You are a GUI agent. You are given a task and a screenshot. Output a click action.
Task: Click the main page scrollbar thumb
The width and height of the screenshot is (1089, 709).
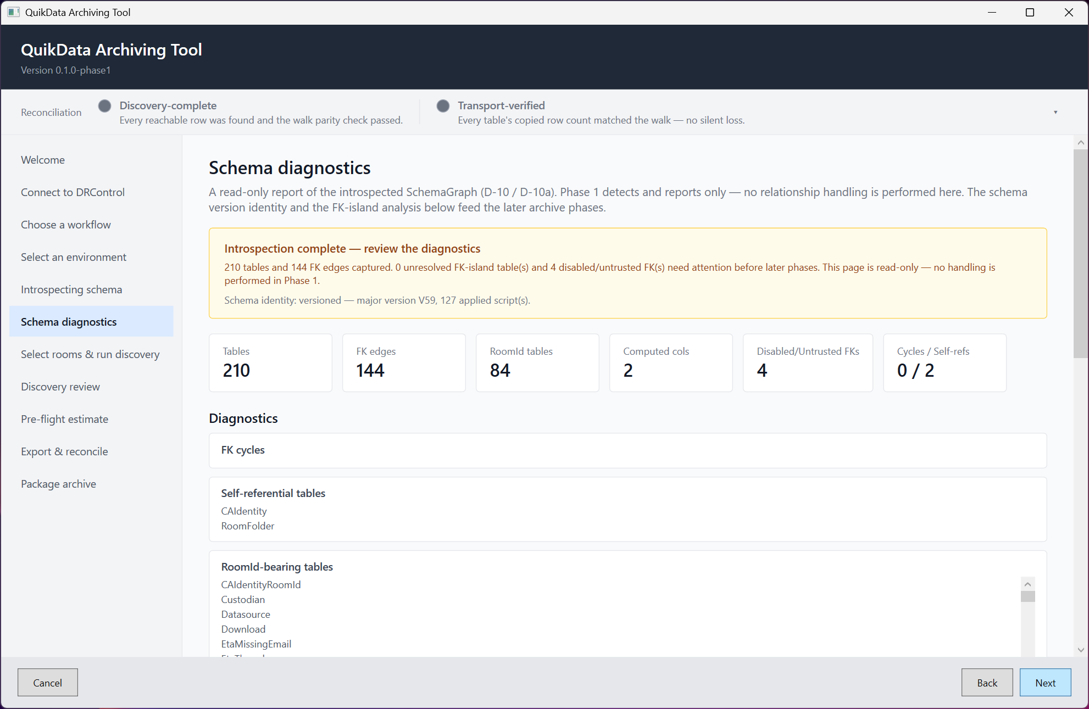click(1081, 253)
